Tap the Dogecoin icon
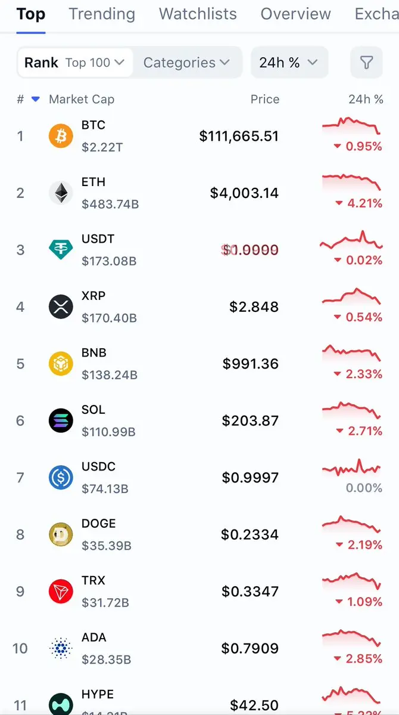Screen dimensions: 399x715 61,534
